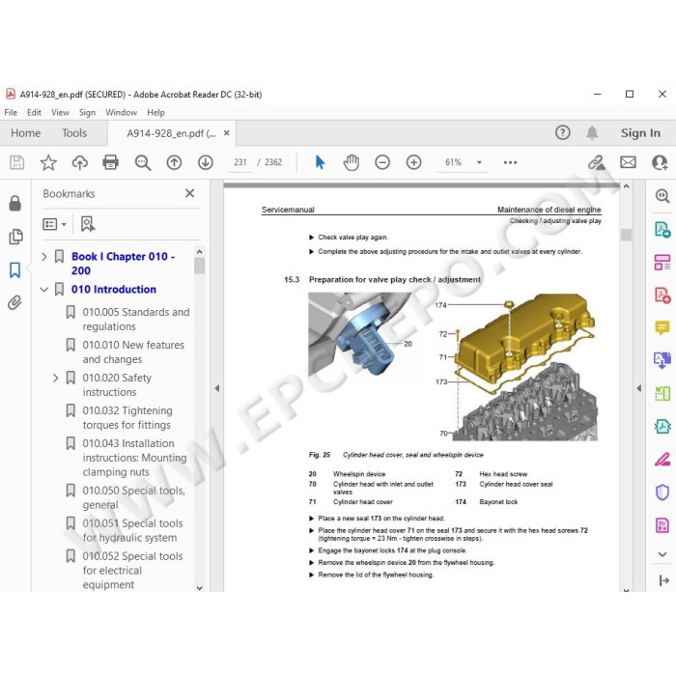
Task: Click the share with others person icon
Action: 660,162
